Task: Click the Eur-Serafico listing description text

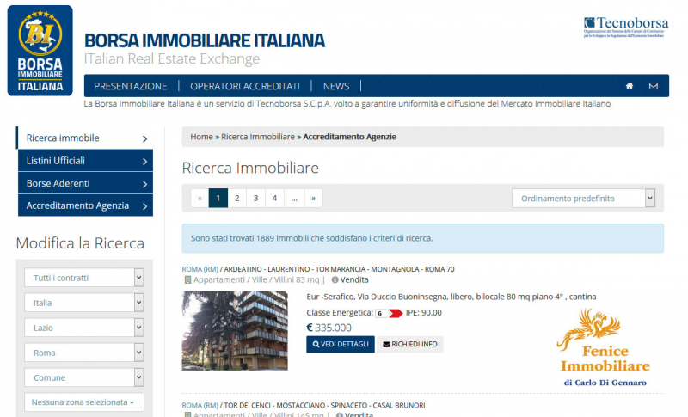Action: click(451, 297)
